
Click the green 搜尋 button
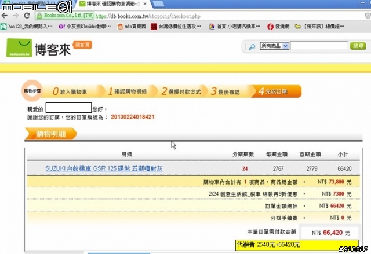pyautogui.click(x=358, y=46)
